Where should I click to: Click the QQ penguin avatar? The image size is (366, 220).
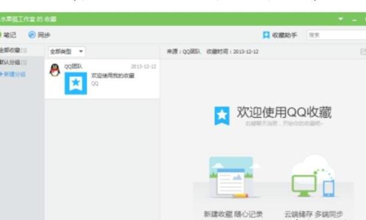pos(55,70)
